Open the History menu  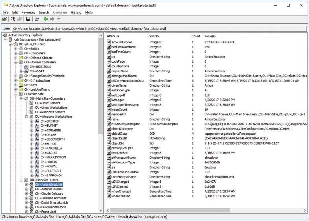76,13
